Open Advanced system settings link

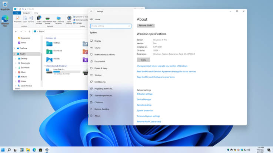(x=148, y=116)
